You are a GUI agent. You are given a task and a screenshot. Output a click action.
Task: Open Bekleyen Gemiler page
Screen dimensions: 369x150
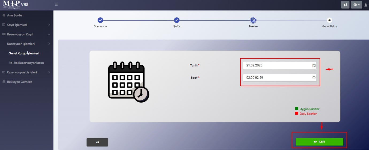coord(19,82)
